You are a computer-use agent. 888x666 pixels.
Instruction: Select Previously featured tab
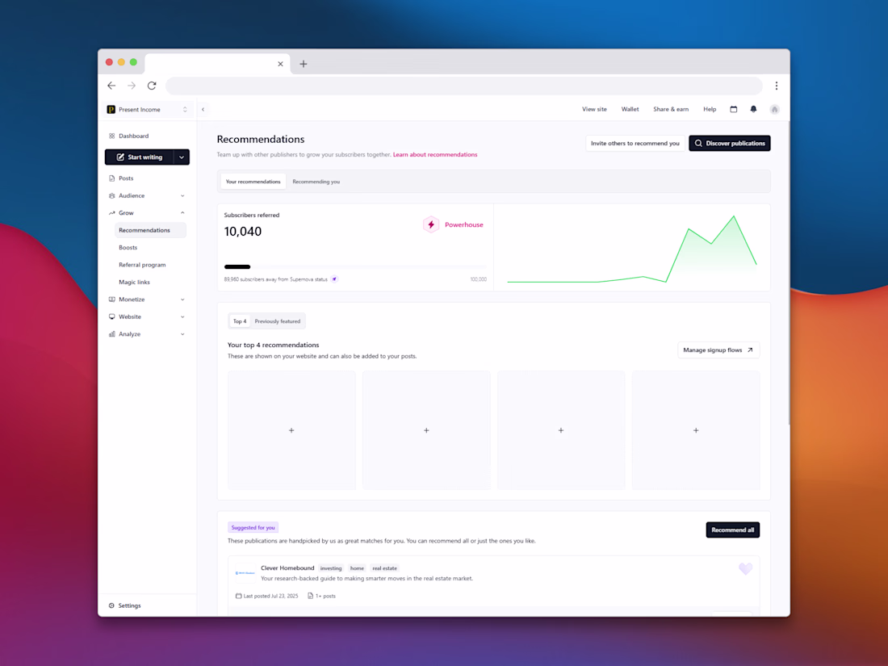click(278, 321)
